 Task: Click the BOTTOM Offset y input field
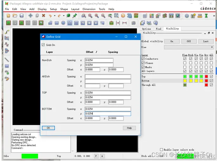116,118
